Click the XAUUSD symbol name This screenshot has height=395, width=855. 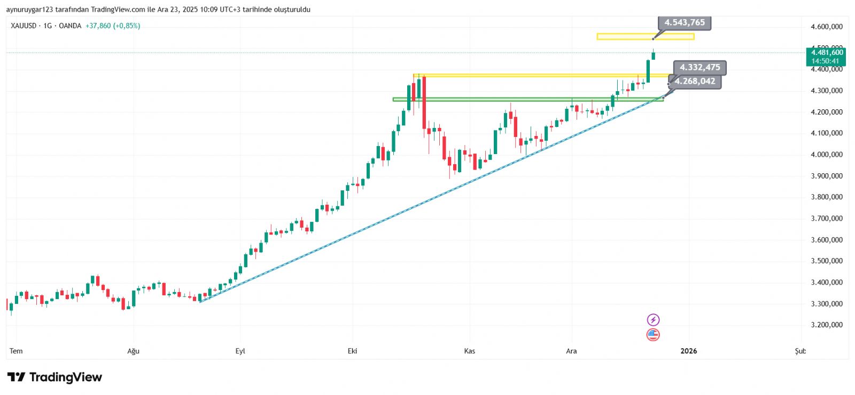(24, 26)
